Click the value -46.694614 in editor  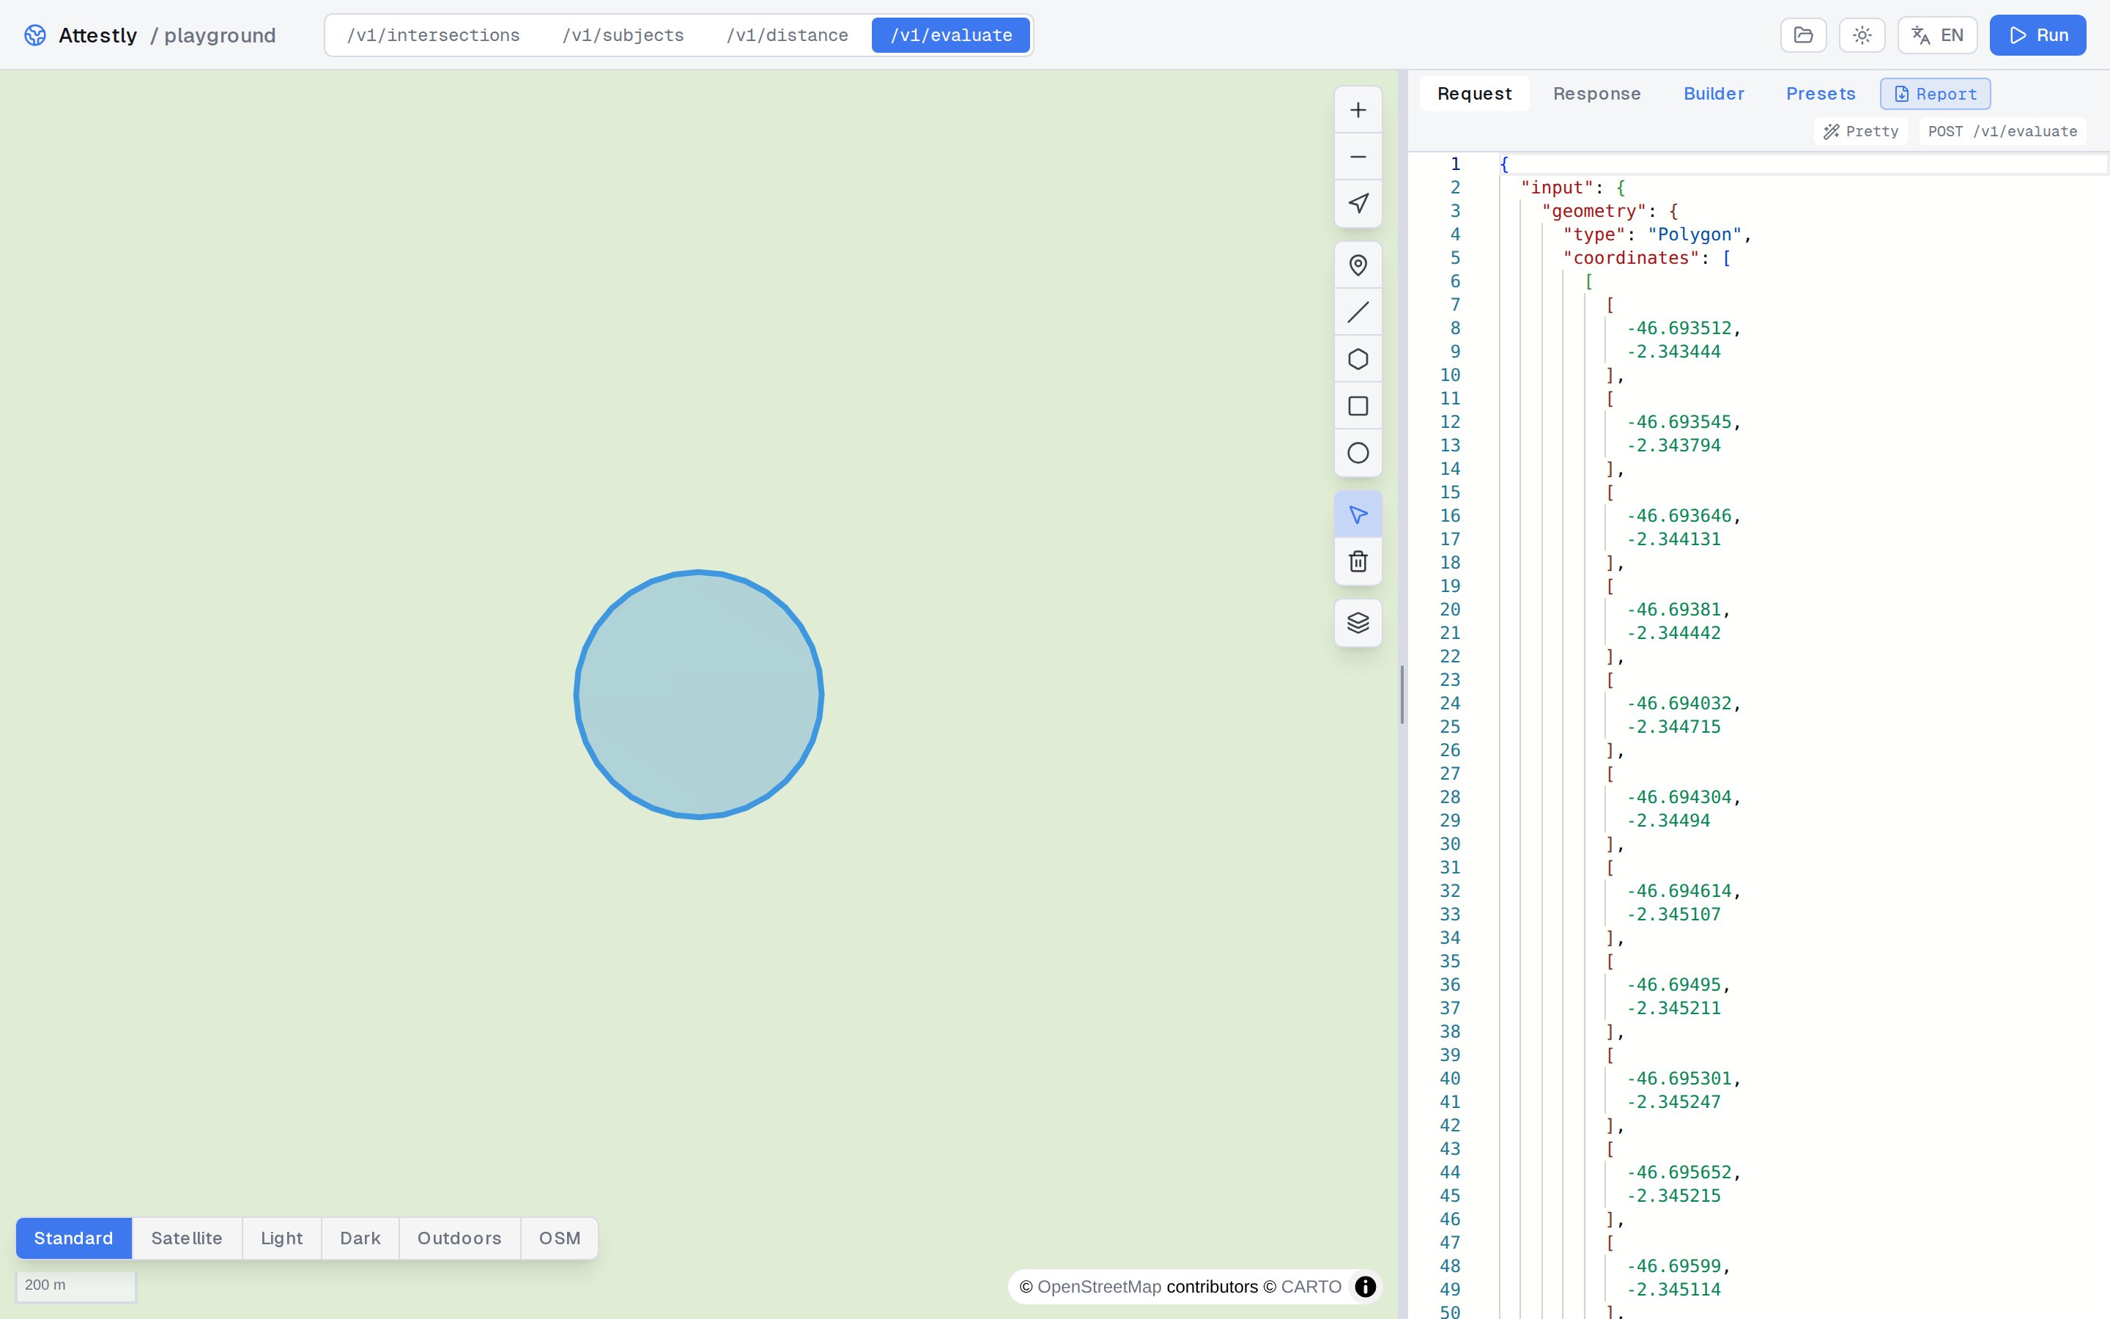tap(1678, 890)
